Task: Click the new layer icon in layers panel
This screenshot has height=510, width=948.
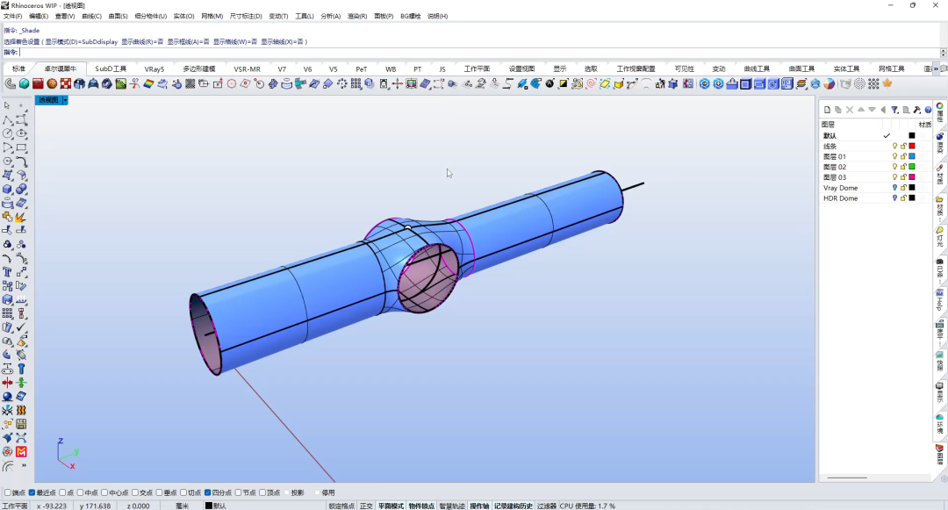Action: click(x=827, y=110)
